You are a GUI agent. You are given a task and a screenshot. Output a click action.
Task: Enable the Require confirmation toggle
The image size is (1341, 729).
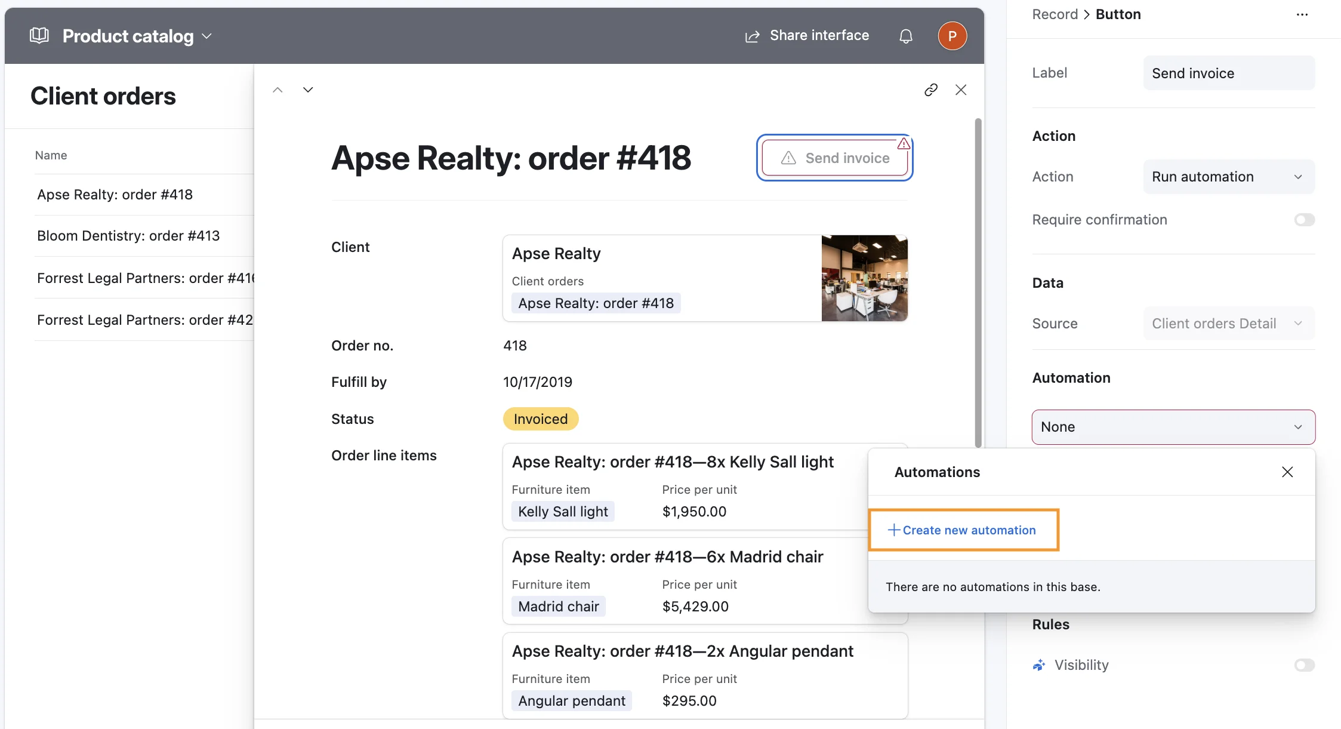pyautogui.click(x=1304, y=219)
